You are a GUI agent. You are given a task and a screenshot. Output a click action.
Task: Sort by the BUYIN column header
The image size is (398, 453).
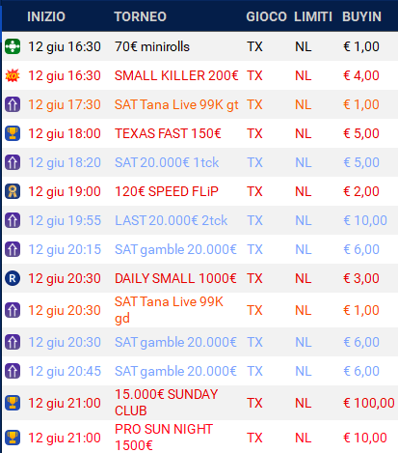coord(361,16)
